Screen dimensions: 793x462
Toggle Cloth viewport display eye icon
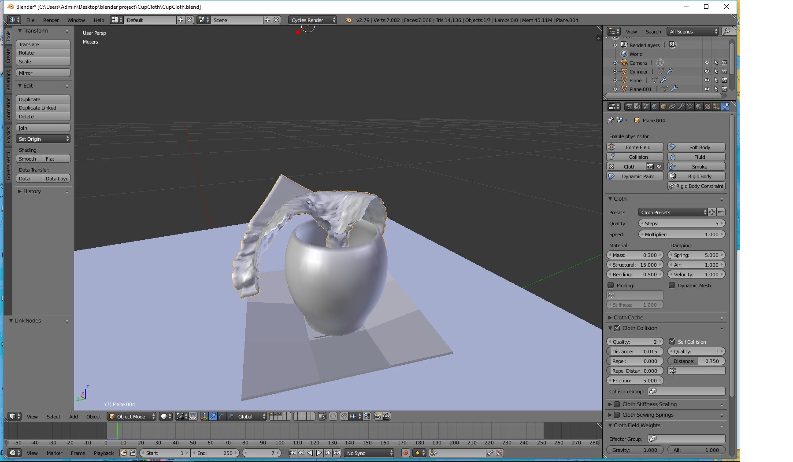659,166
